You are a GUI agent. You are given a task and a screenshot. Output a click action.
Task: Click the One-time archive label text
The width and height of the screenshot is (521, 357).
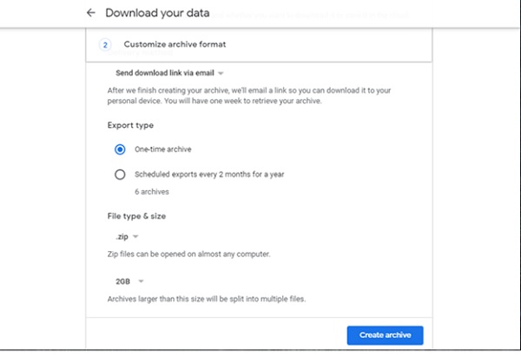pyautogui.click(x=163, y=149)
